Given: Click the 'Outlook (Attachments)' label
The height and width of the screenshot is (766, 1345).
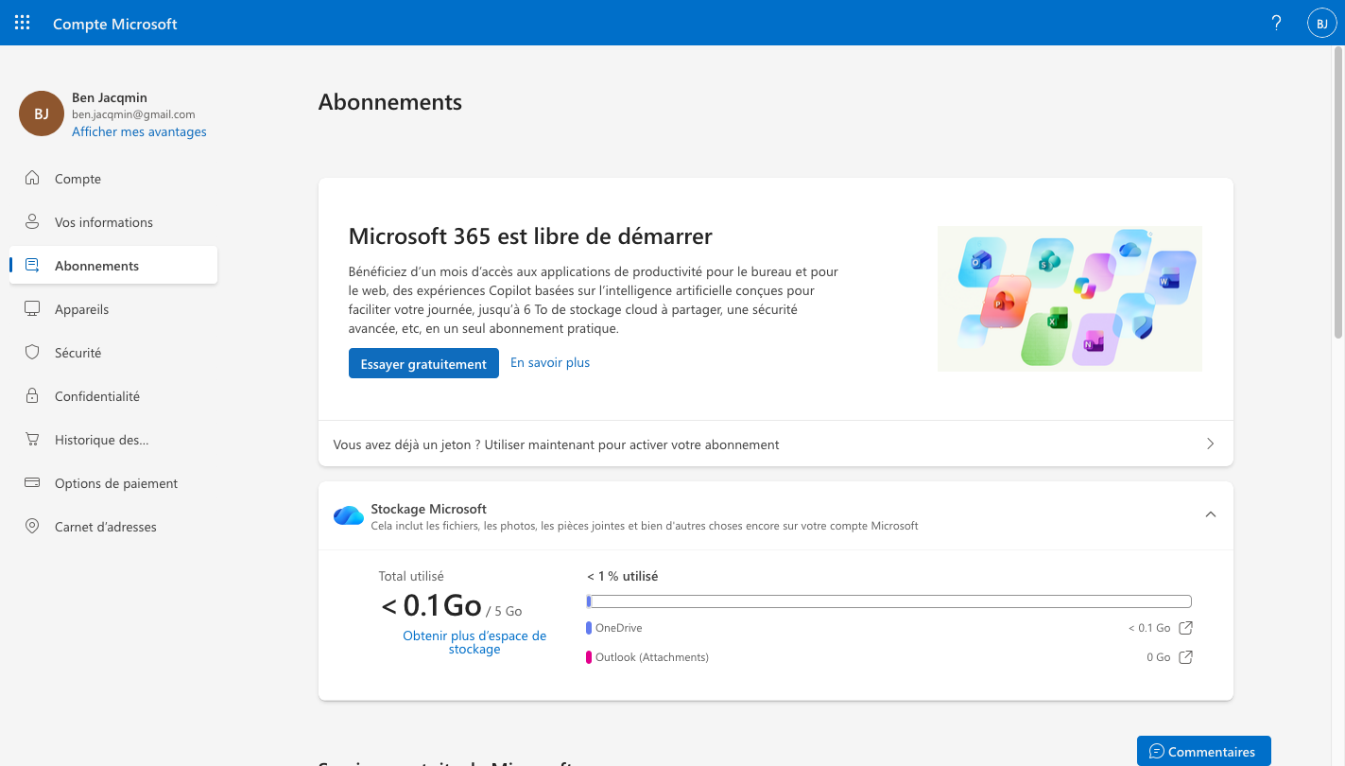Looking at the screenshot, I should click(x=652, y=657).
